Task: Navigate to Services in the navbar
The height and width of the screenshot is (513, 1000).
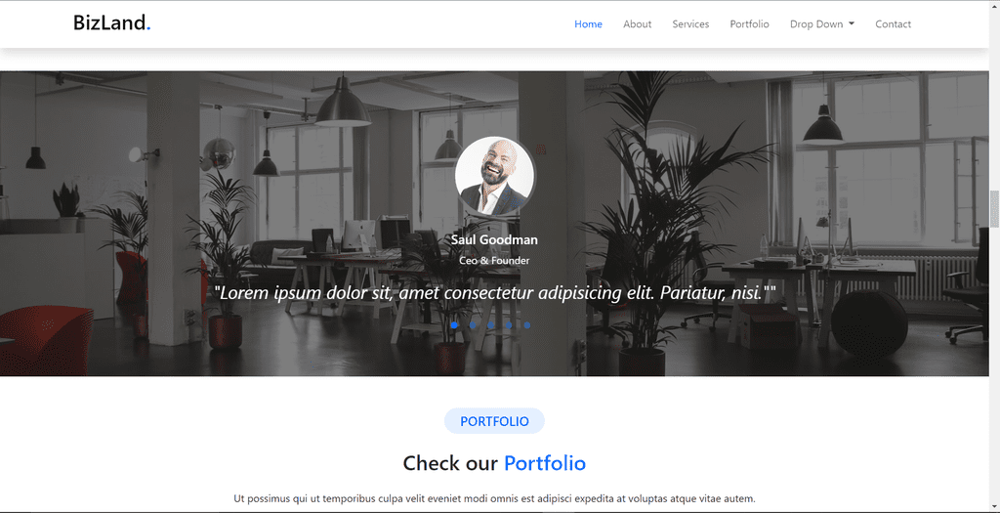Action: click(x=690, y=24)
